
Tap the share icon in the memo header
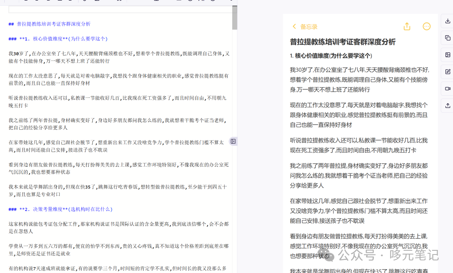tap(407, 26)
